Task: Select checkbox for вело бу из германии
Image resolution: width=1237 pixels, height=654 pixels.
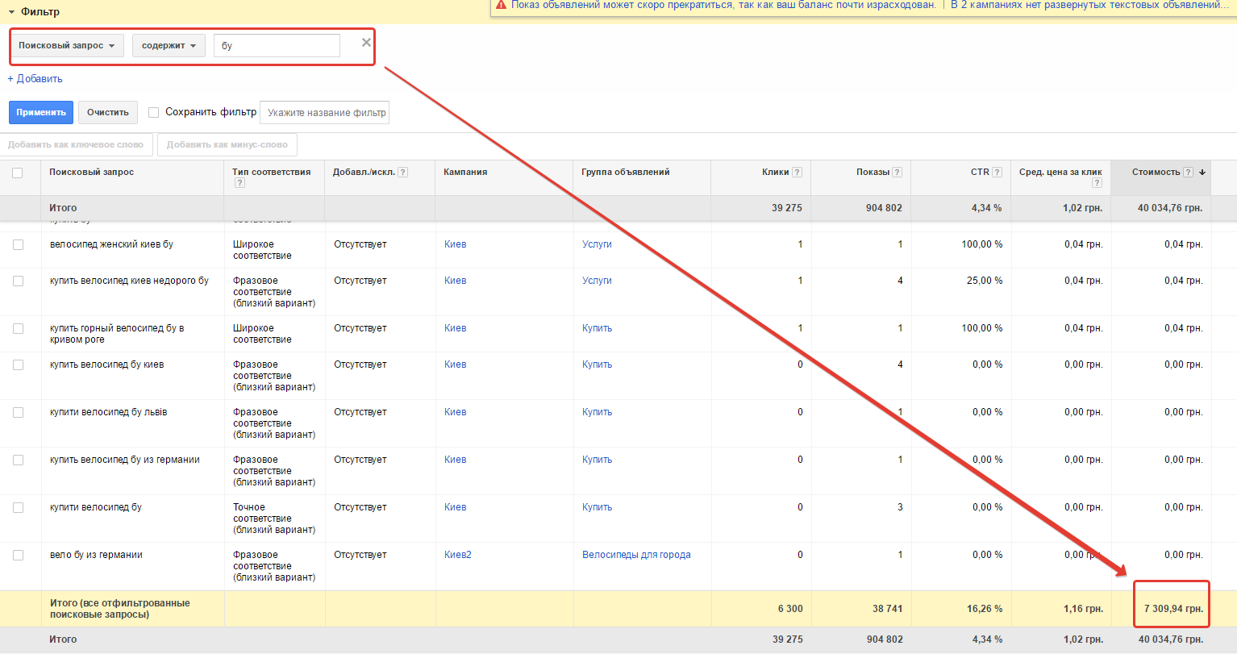Action: 18,555
